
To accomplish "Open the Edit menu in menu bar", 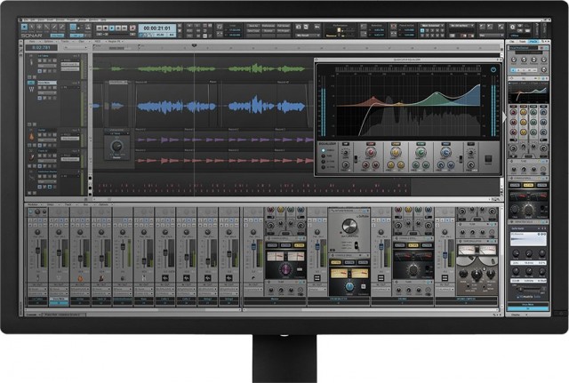I will click(38, 19).
